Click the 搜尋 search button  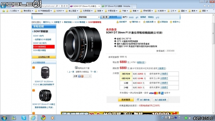click(105, 17)
